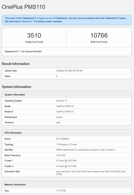Select the CPU 'Name' label
The width and height of the screenshot is (134, 195).
coord(7,139)
